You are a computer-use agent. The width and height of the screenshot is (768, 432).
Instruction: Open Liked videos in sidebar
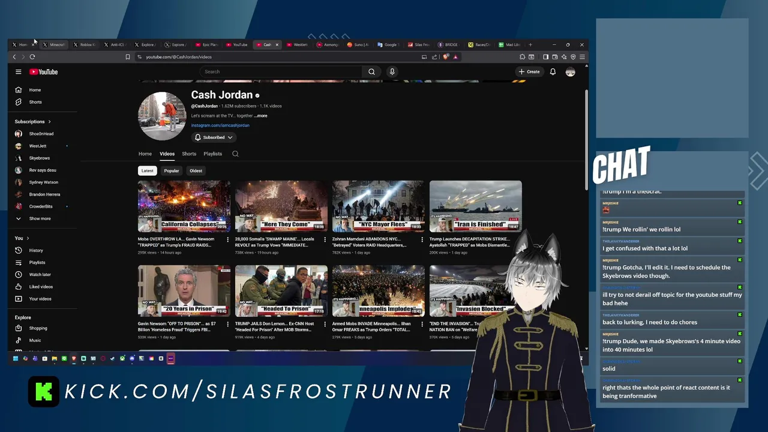pyautogui.click(x=42, y=287)
